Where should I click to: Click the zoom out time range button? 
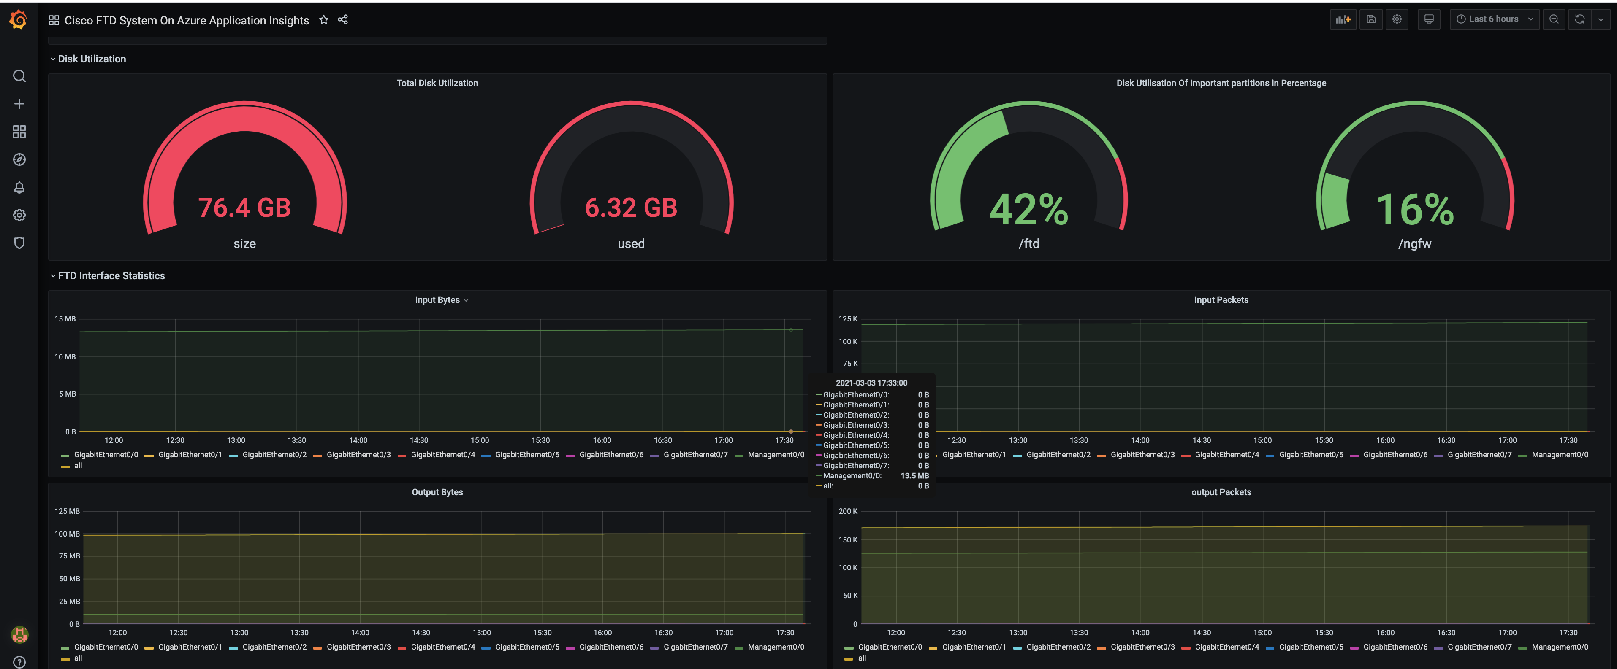click(1554, 19)
